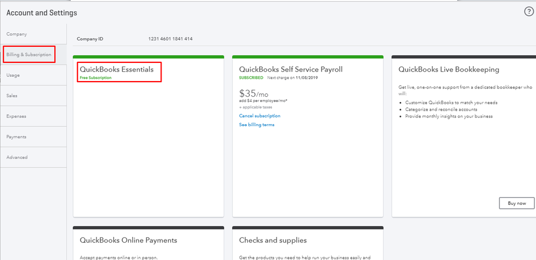Image resolution: width=536 pixels, height=260 pixels.
Task: Click the QuickBooks Self Service Payroll title
Action: click(x=291, y=69)
